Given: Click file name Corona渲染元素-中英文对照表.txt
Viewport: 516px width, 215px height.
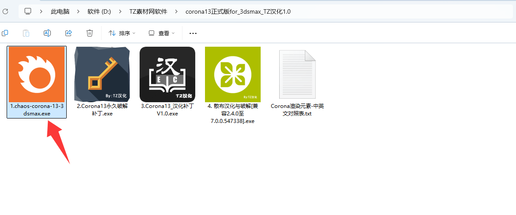Looking at the screenshot, I should pos(297,110).
